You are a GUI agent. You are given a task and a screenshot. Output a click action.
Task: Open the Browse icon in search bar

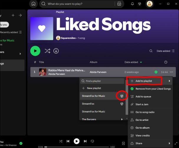click(119, 4)
